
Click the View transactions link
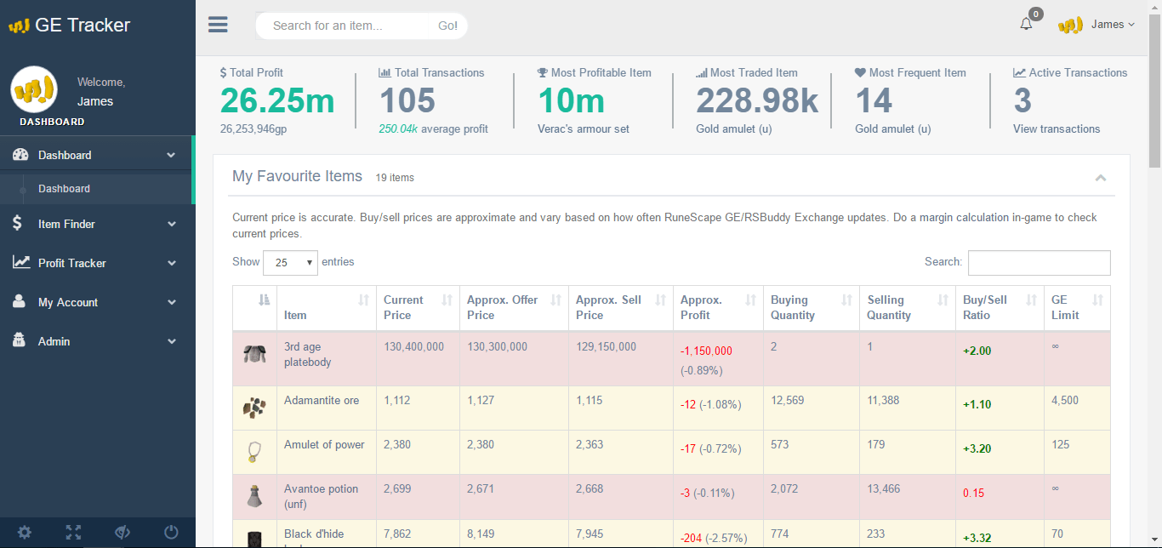[1057, 129]
